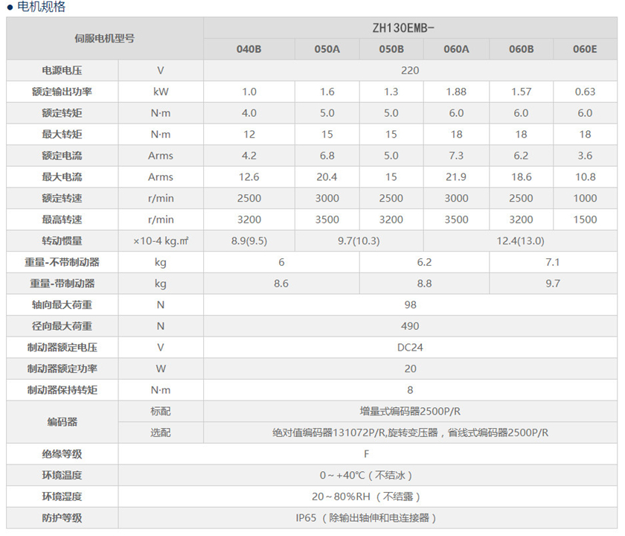Click the 050A model column header
The height and width of the screenshot is (536, 625).
pos(327,50)
